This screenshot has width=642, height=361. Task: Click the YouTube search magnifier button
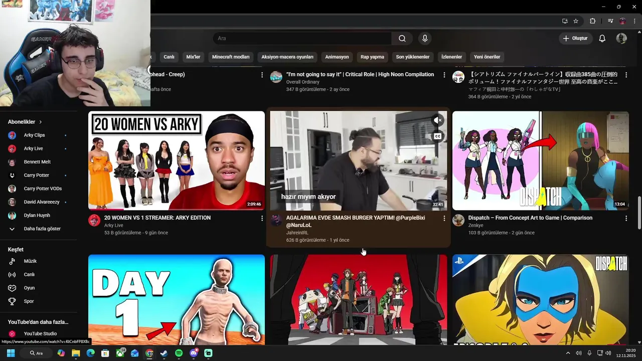point(402,39)
